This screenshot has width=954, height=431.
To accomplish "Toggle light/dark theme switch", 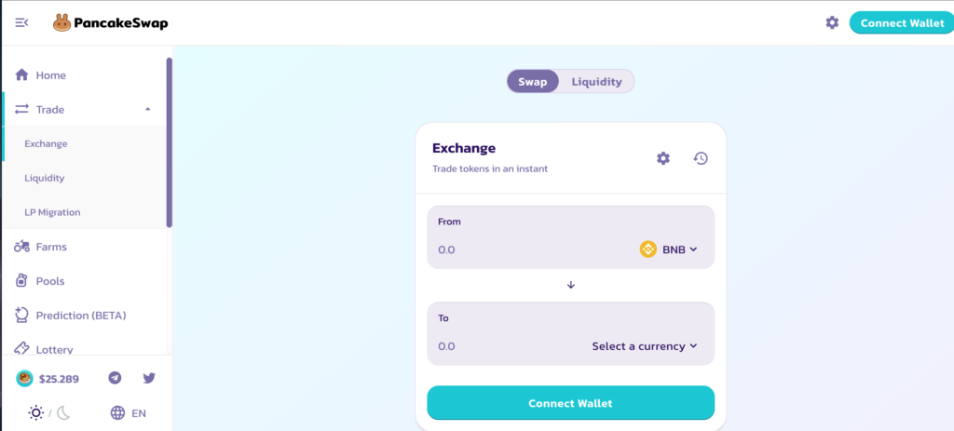I will tap(49, 413).
